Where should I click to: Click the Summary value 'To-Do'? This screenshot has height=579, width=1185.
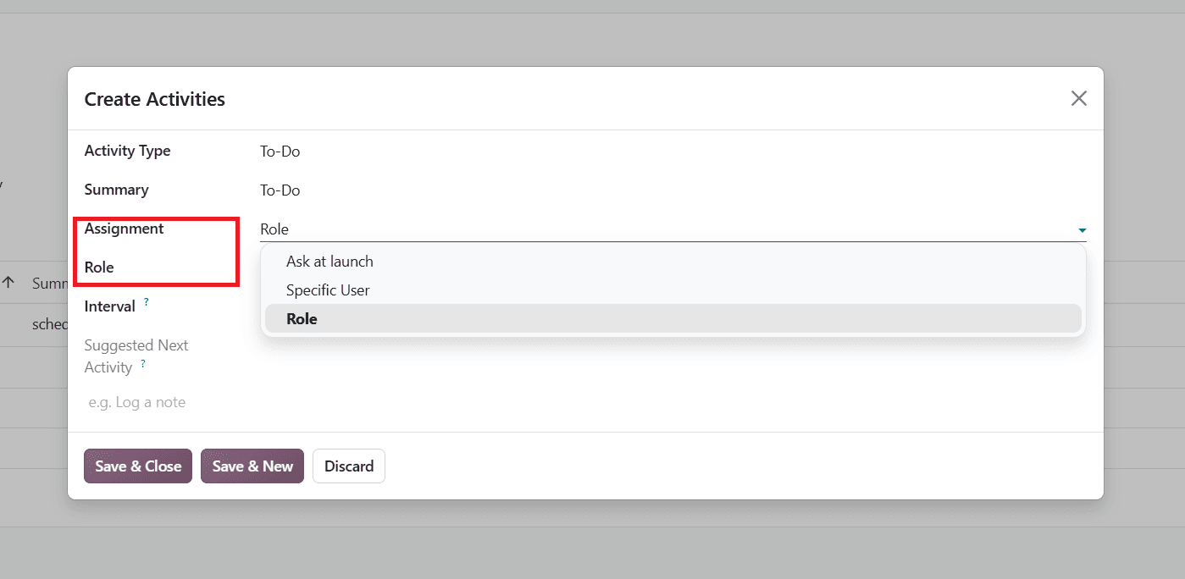280,190
